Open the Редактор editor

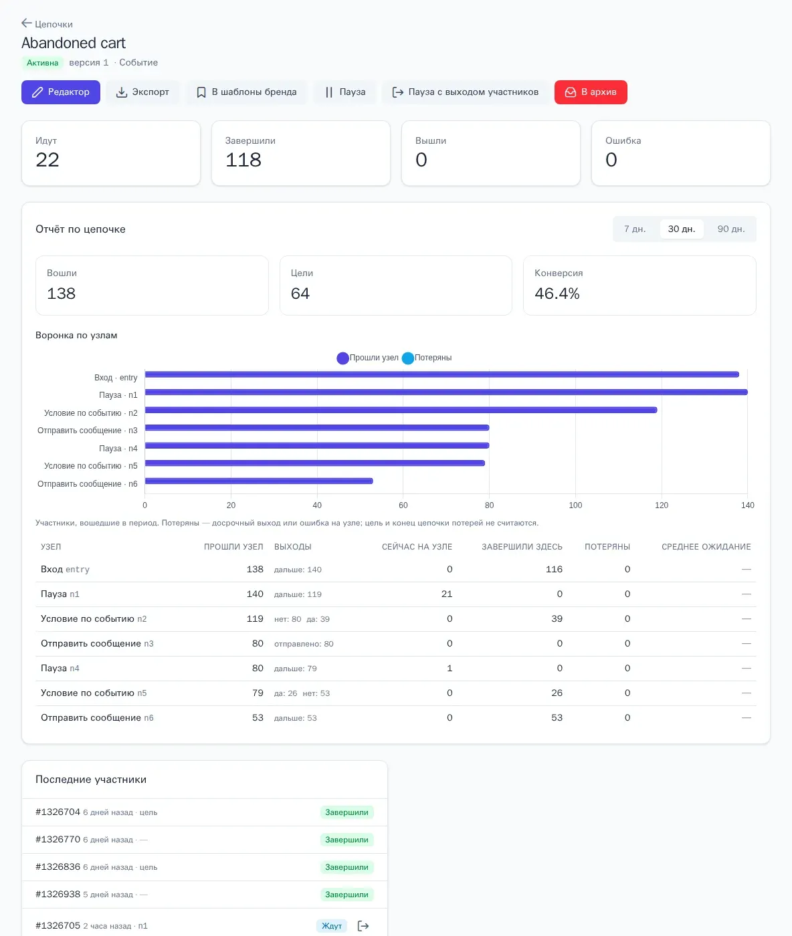click(61, 92)
